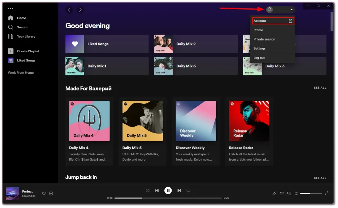Open the Liked Songs tile
The width and height of the screenshot is (338, 208).
[x=107, y=44]
